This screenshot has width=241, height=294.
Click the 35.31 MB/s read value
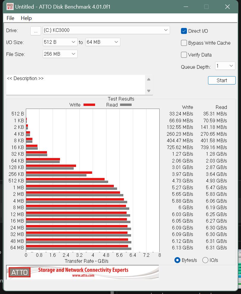[x=215, y=114]
